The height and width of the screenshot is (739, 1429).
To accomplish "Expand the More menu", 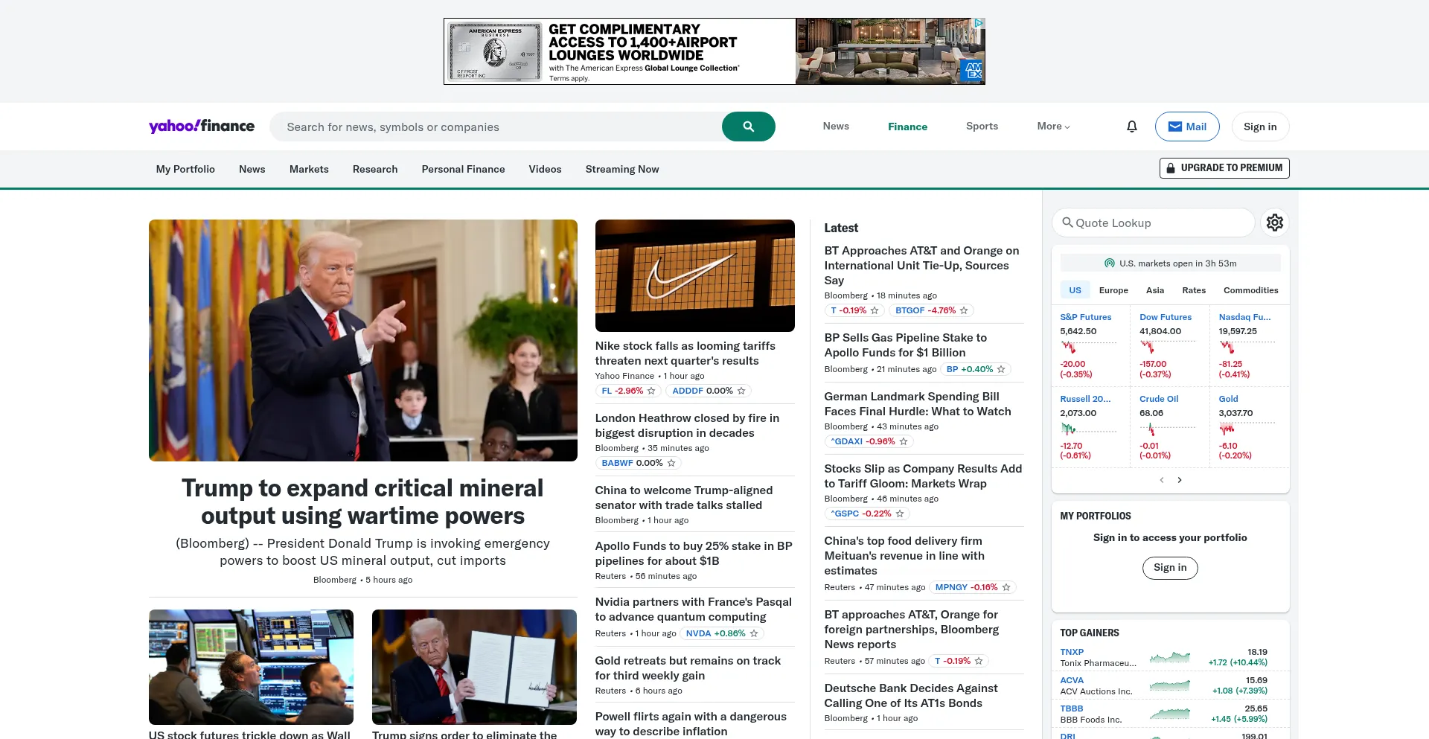I will (x=1053, y=127).
